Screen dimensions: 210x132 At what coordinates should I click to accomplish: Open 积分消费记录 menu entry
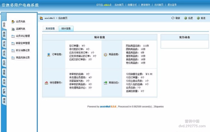pyautogui.click(x=23, y=50)
